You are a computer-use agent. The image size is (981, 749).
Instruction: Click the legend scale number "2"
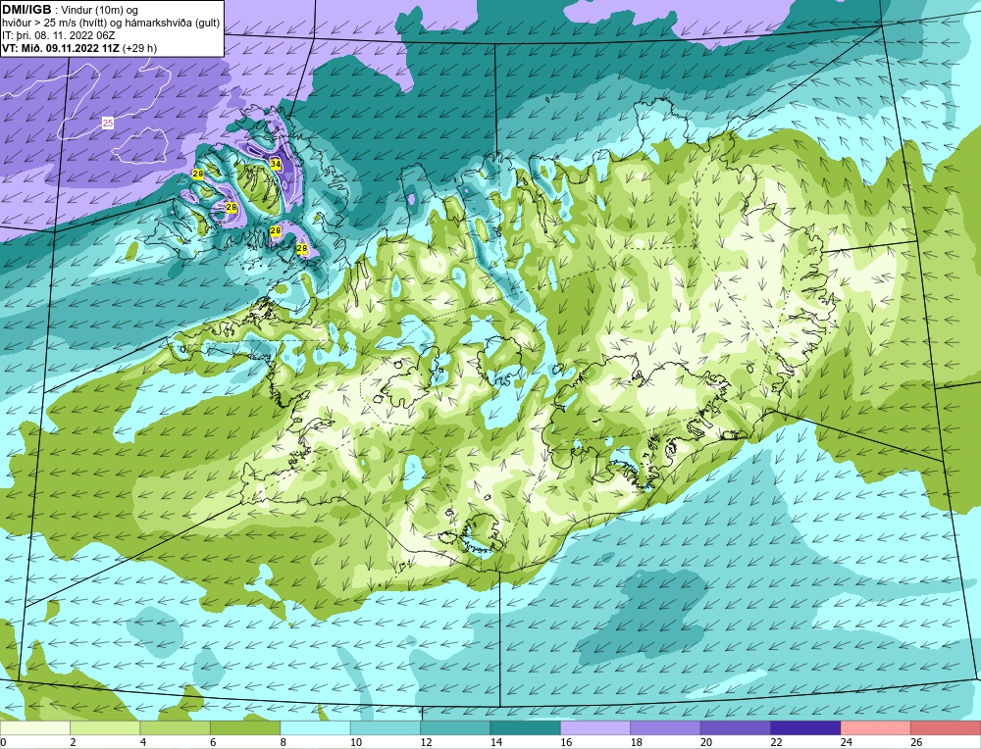[x=74, y=742]
